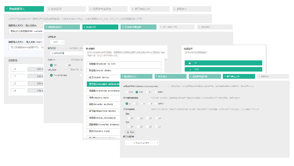294x166 pixels.
Task: Select Setaria viridis reference species
Action: (x=124, y=71)
